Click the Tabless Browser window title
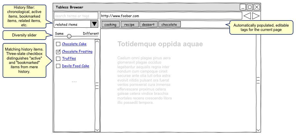Viewport: 296px width, 135px height. [x=70, y=7]
